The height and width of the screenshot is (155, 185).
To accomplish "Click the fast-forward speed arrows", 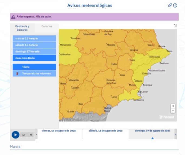I will point(31,135).
